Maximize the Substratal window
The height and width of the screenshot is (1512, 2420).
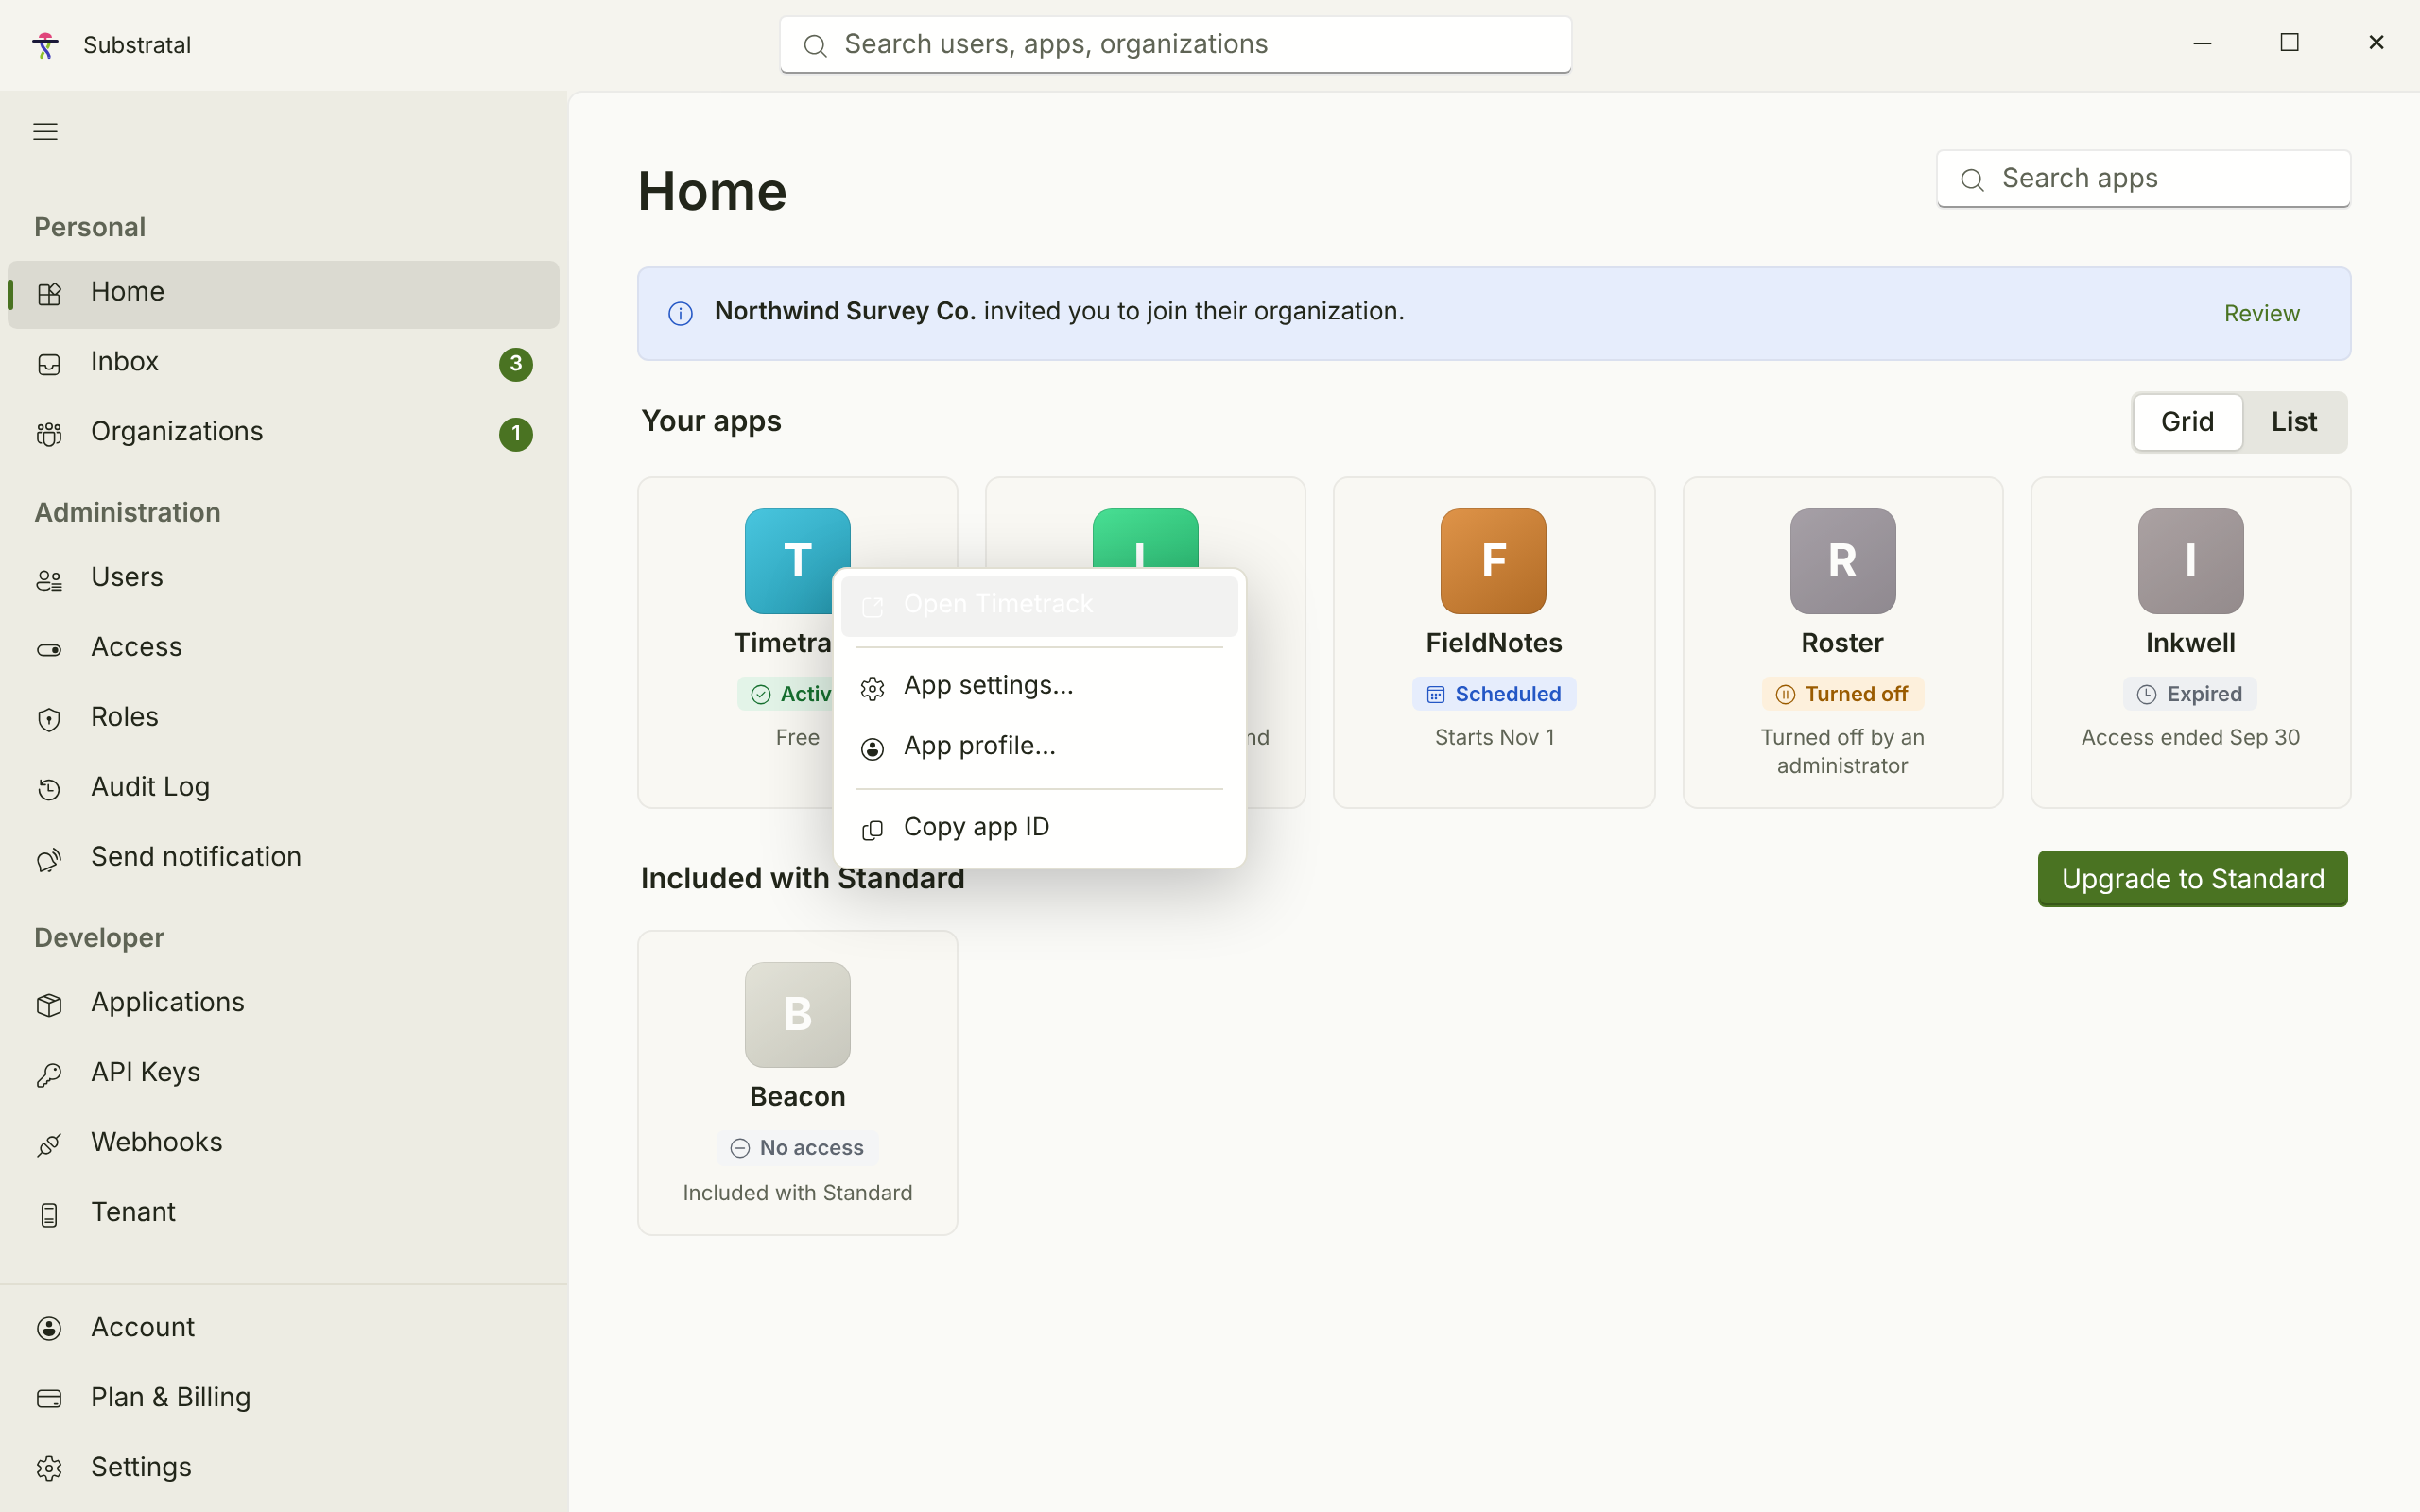point(2289,43)
